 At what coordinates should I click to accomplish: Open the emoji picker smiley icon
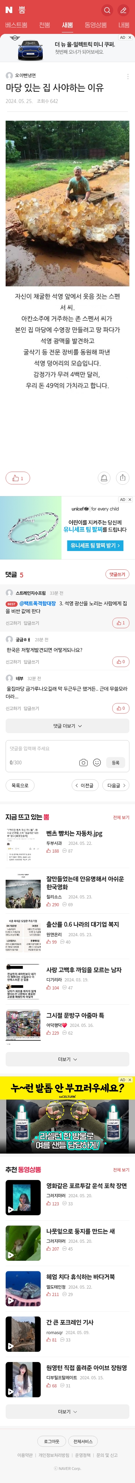click(97, 762)
